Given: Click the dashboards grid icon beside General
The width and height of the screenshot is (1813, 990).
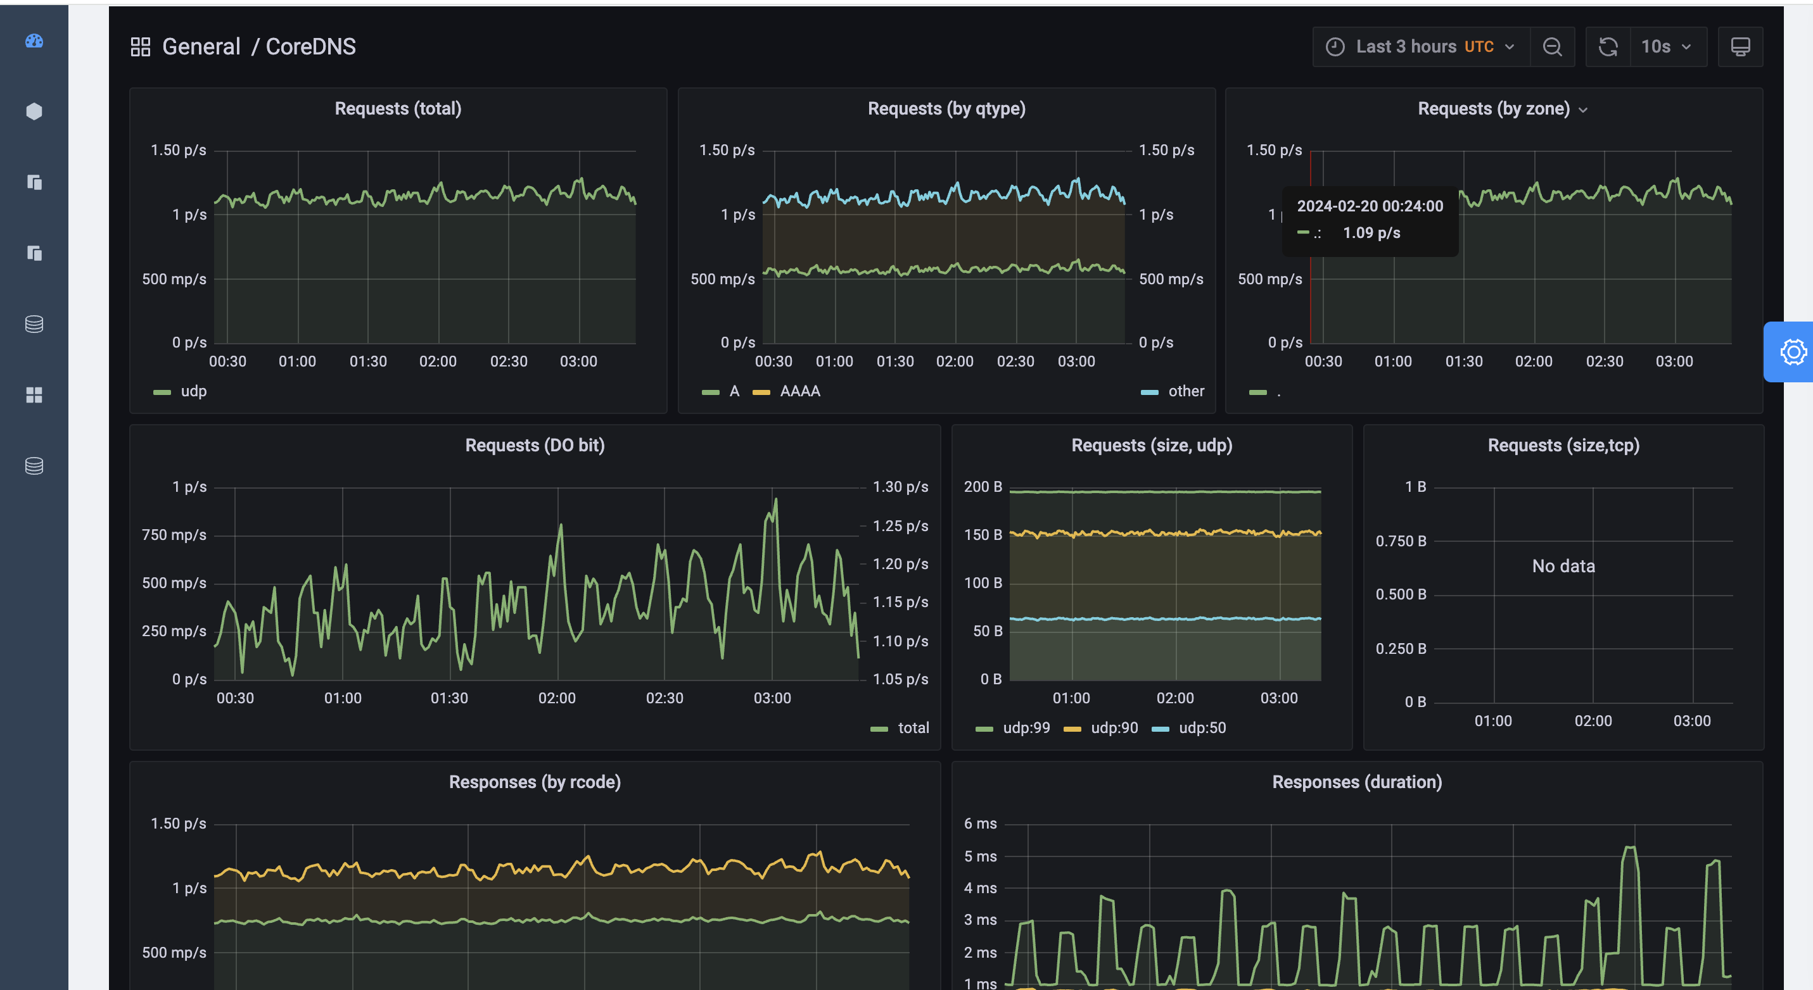Looking at the screenshot, I should [141, 47].
